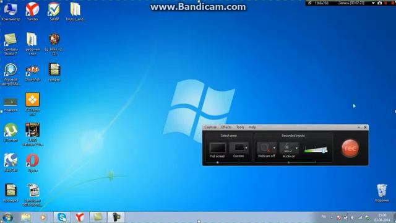Screen dimensions: 396x223
Task: Open Custom area dropdown arrow
Action: coord(246,148)
